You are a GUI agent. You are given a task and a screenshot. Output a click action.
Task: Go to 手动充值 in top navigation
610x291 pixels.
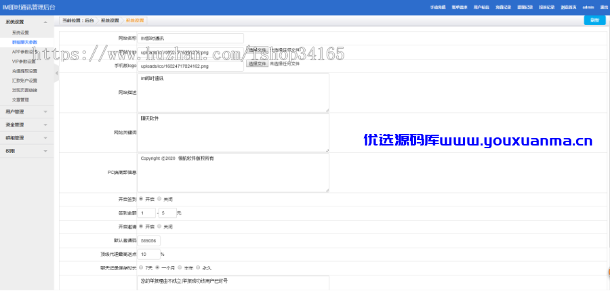coord(438,7)
